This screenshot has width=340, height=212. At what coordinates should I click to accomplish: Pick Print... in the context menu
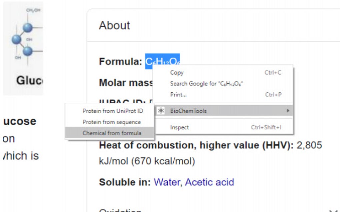178,95
